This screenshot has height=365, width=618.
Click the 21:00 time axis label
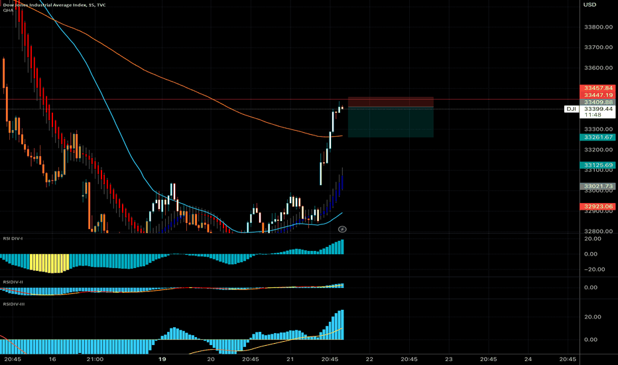pyautogui.click(x=95, y=359)
